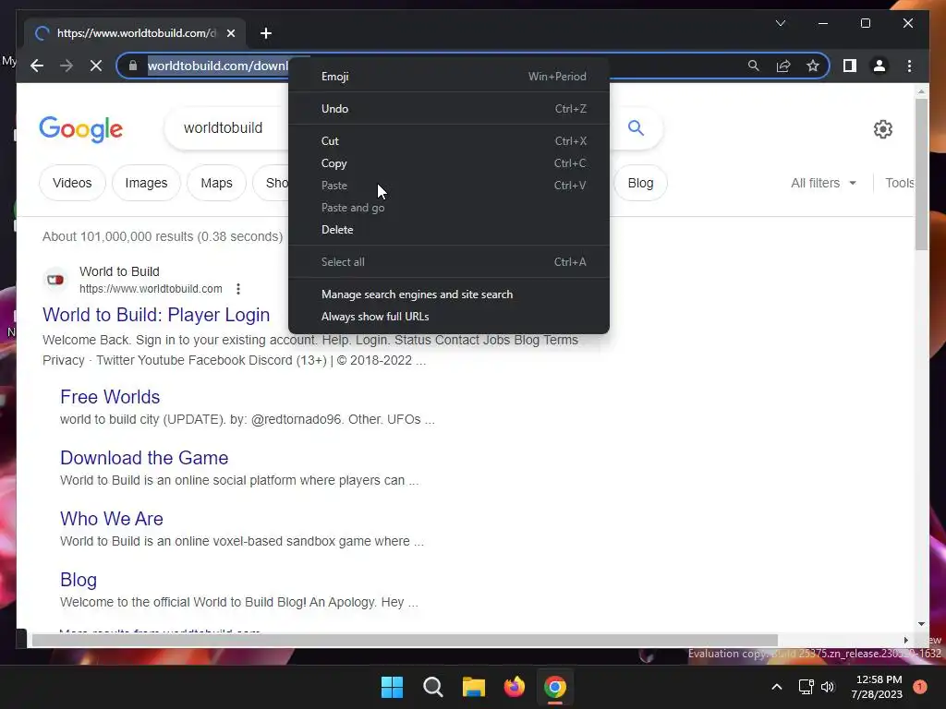
Task: Click the zoom magnifier in address bar
Action: [754, 66]
